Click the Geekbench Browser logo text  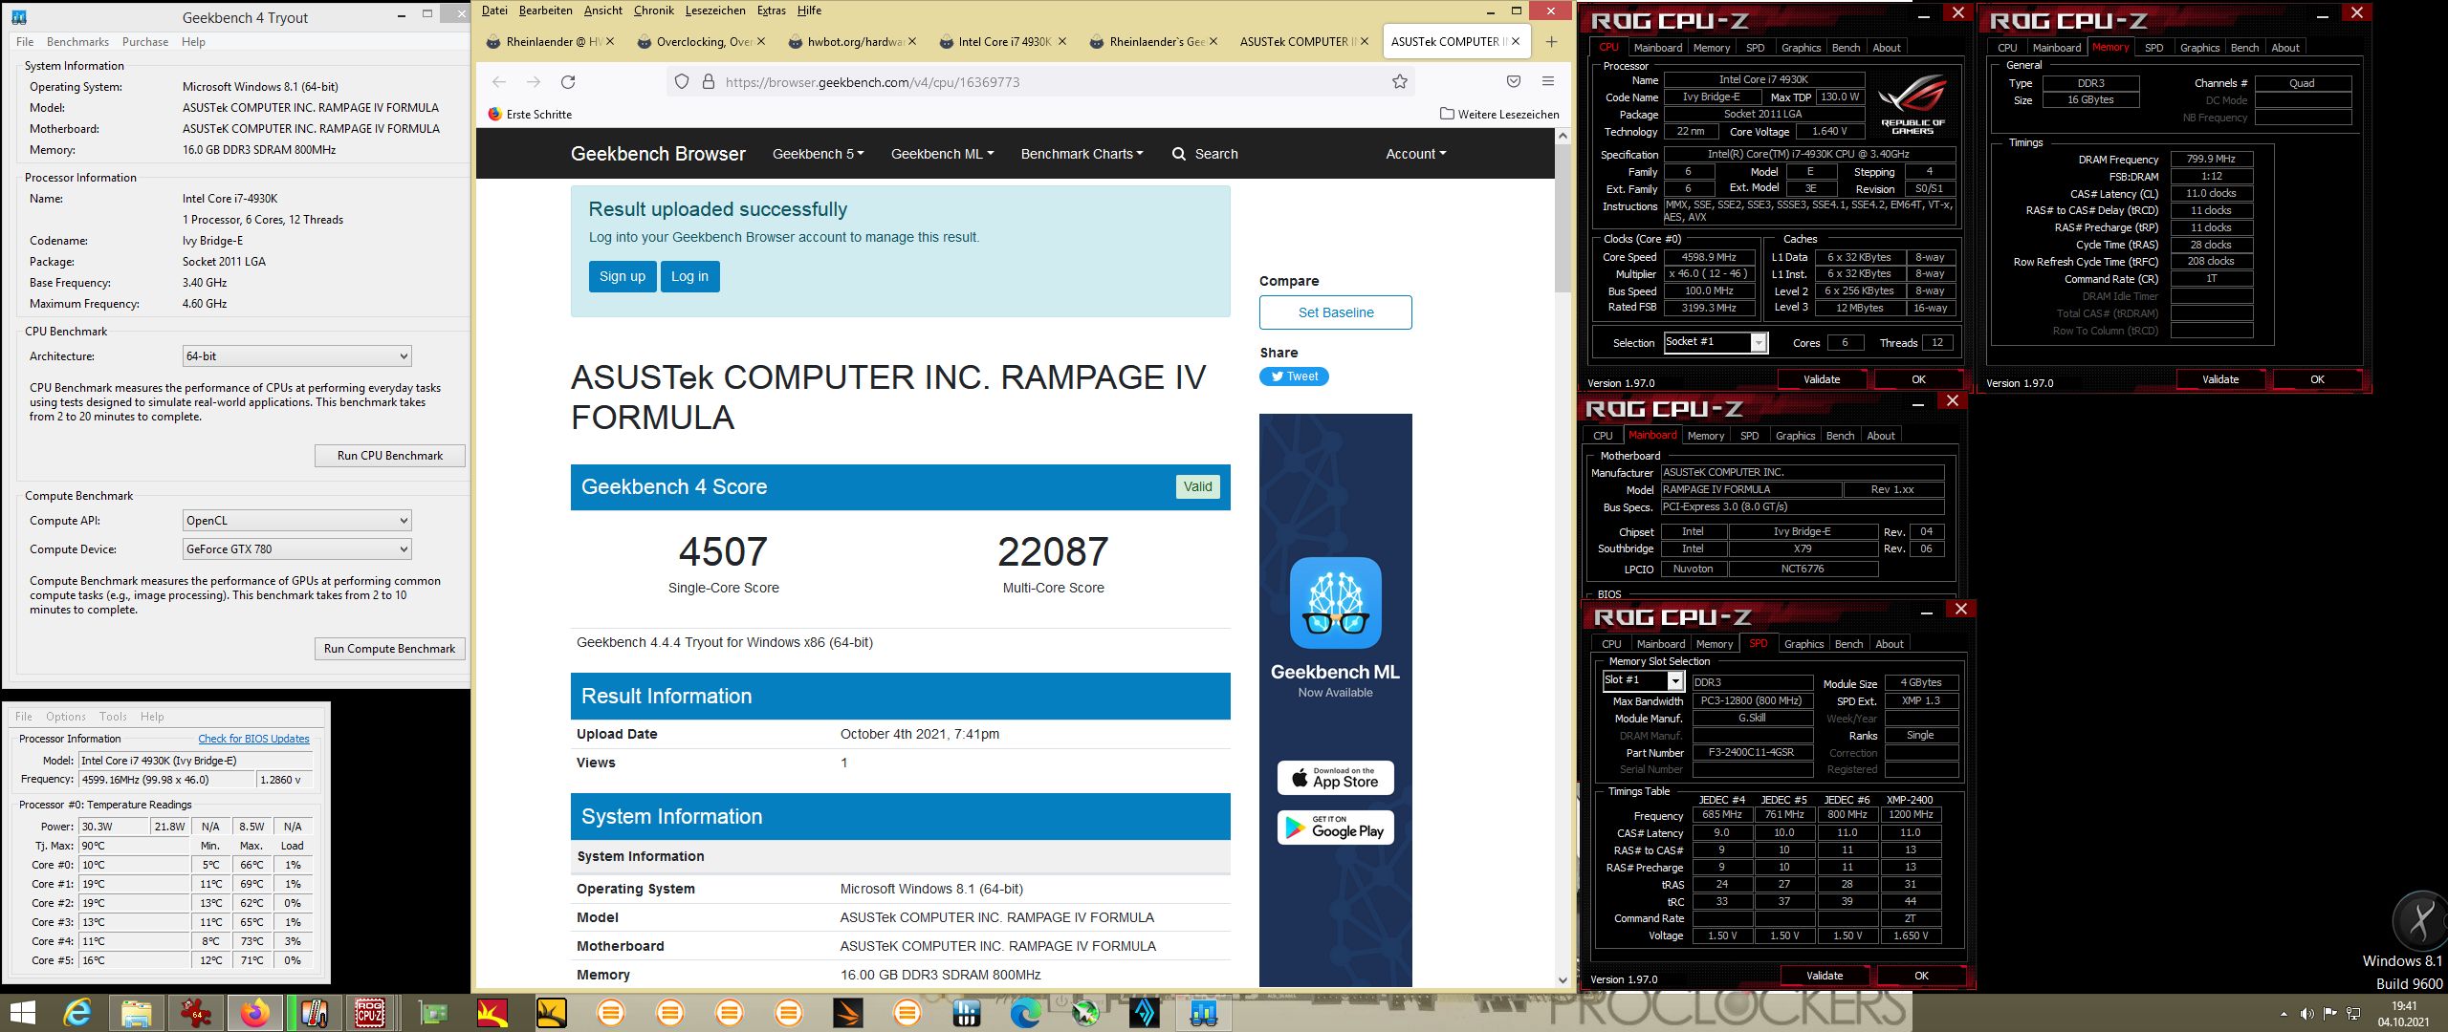pyautogui.click(x=658, y=154)
